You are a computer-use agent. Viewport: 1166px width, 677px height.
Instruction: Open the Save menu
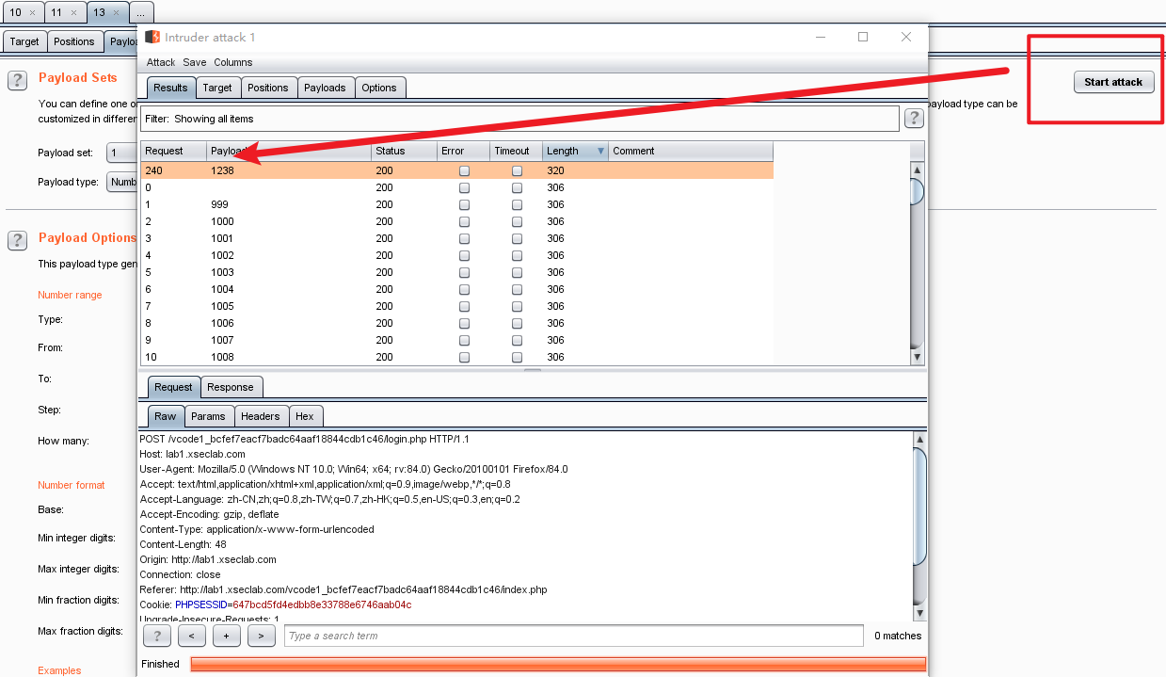195,62
